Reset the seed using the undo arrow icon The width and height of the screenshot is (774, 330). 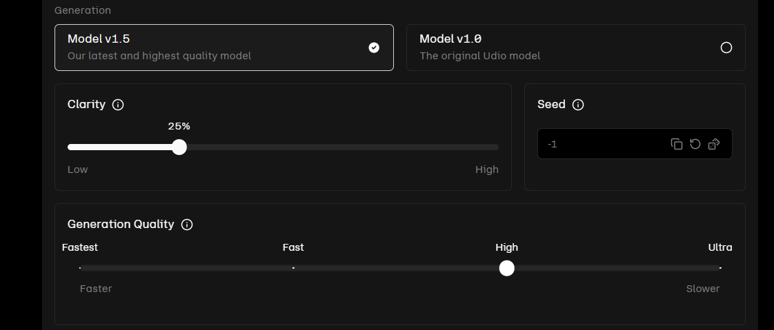pyautogui.click(x=695, y=144)
